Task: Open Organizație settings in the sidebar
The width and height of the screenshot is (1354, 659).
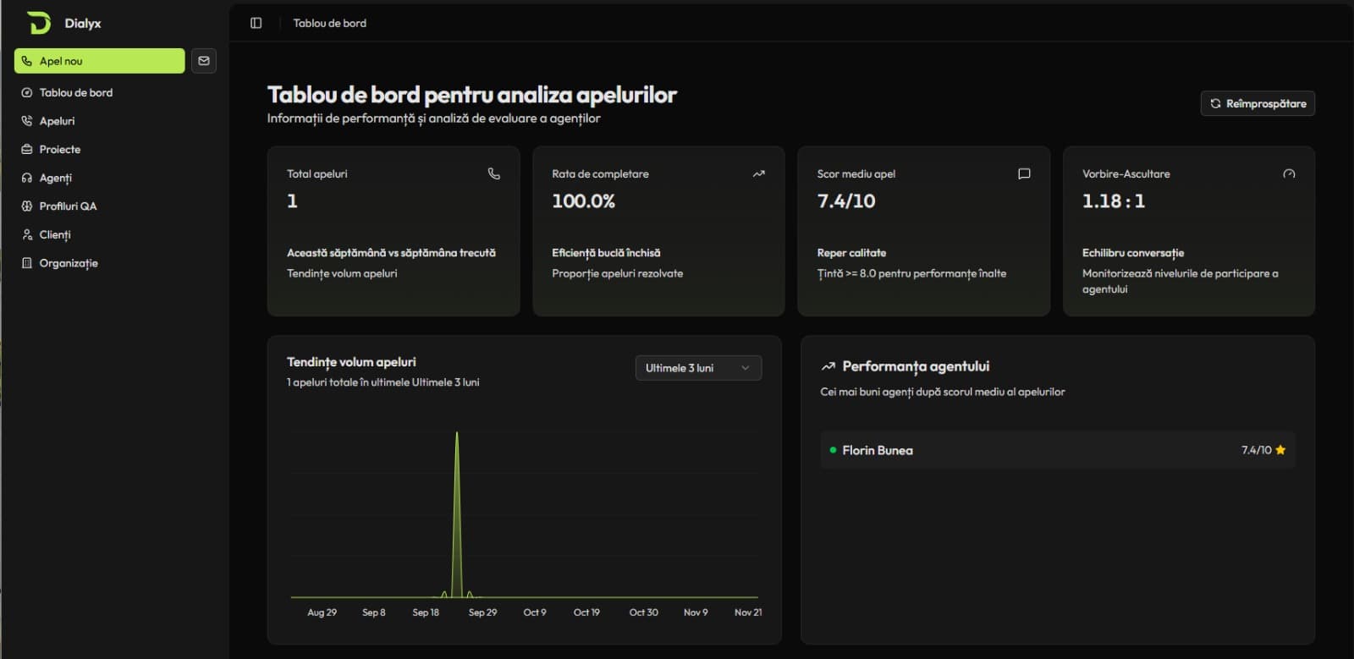Action: point(68,263)
